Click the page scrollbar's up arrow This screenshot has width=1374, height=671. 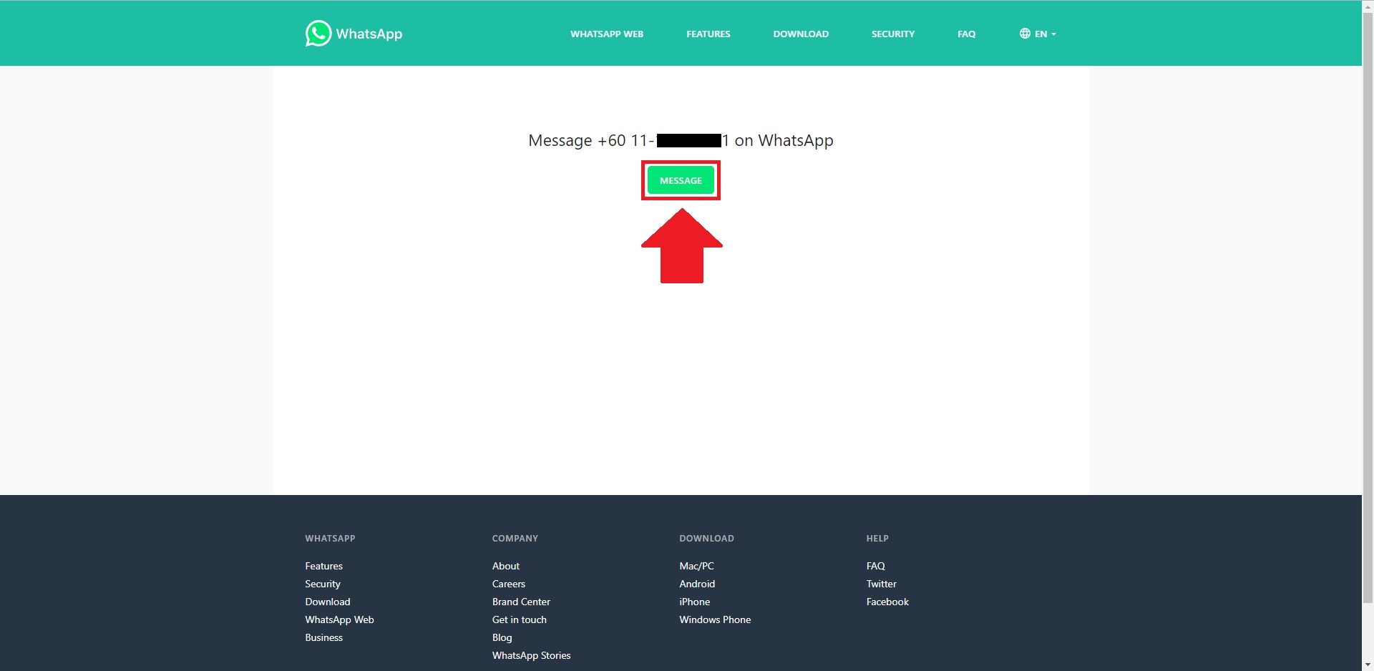[1368, 6]
